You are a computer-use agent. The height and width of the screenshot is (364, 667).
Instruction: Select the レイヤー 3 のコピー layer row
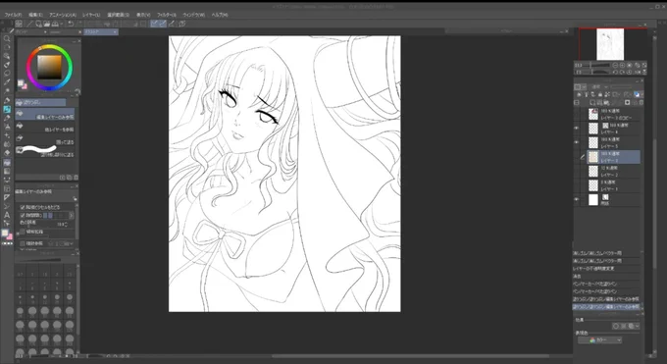point(614,114)
